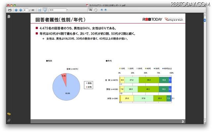212x132 pixels.
Task: Click the Print icon in the toolbar
Action: (10, 10)
